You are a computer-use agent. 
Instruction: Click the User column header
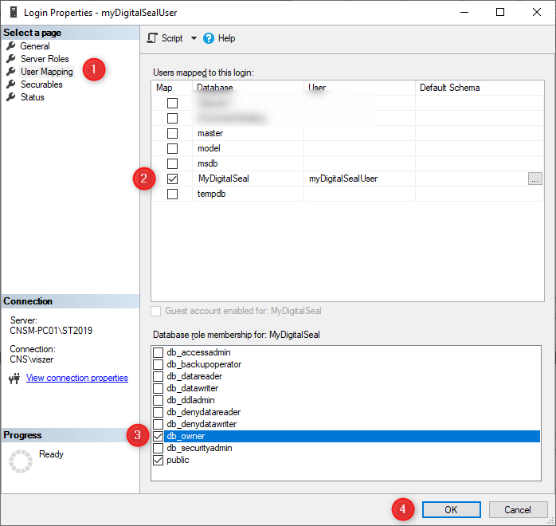pyautogui.click(x=359, y=88)
